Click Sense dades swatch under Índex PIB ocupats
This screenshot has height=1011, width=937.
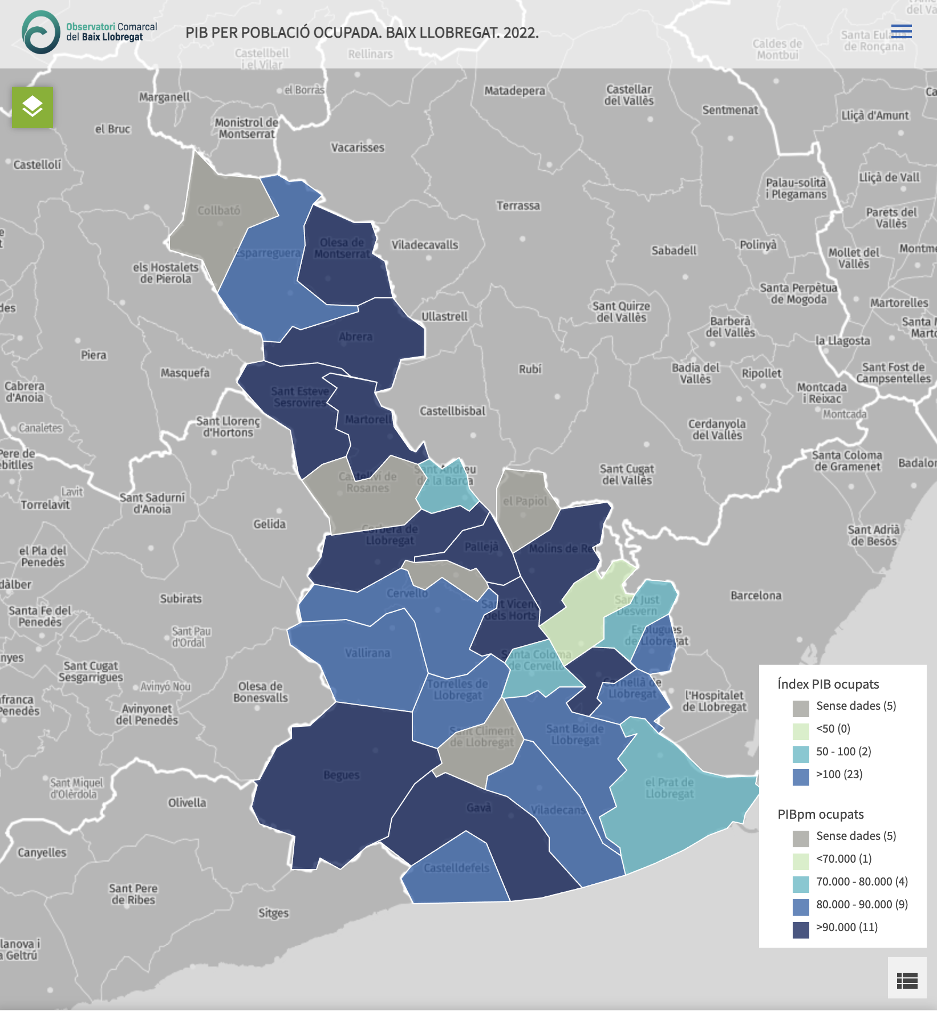[801, 708]
